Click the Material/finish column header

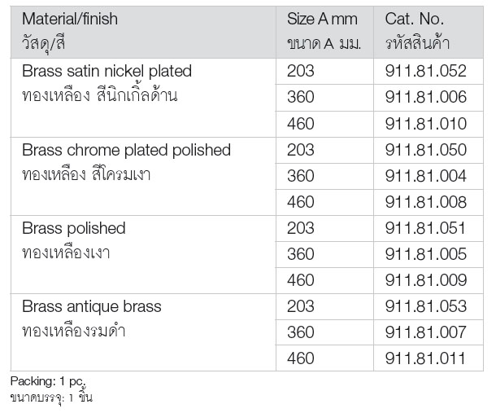pyautogui.click(x=143, y=32)
